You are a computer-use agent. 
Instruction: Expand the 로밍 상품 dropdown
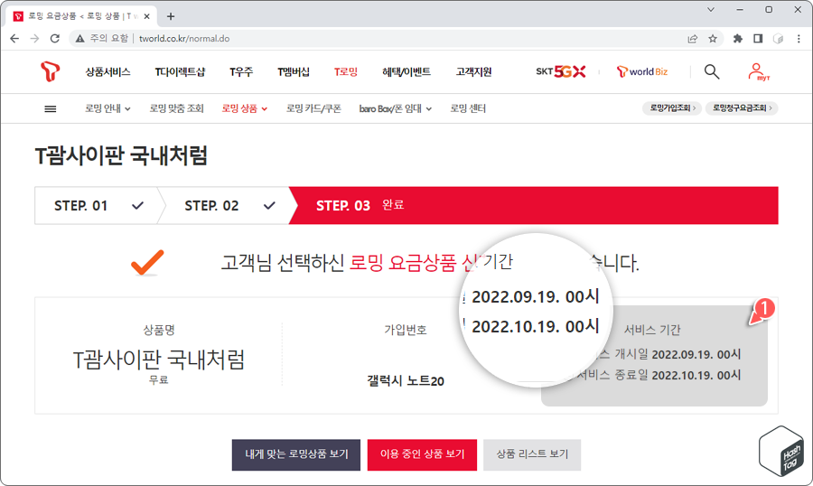point(245,108)
